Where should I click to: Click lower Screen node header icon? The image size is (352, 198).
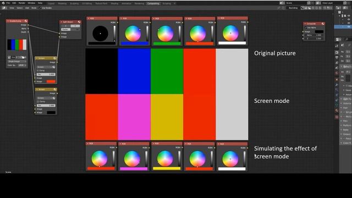(55, 89)
